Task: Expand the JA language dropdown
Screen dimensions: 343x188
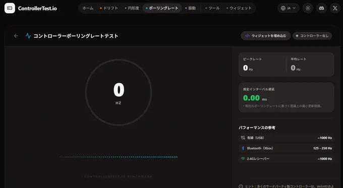Action: pos(288,8)
